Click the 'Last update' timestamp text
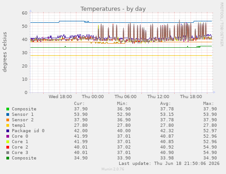The width and height of the screenshot is (226, 174). coord(169,164)
